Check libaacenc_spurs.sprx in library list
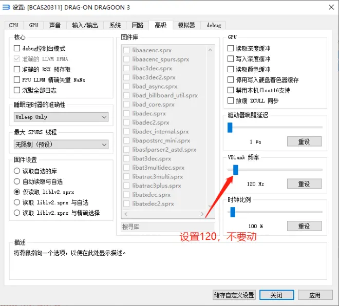 (x=126, y=59)
